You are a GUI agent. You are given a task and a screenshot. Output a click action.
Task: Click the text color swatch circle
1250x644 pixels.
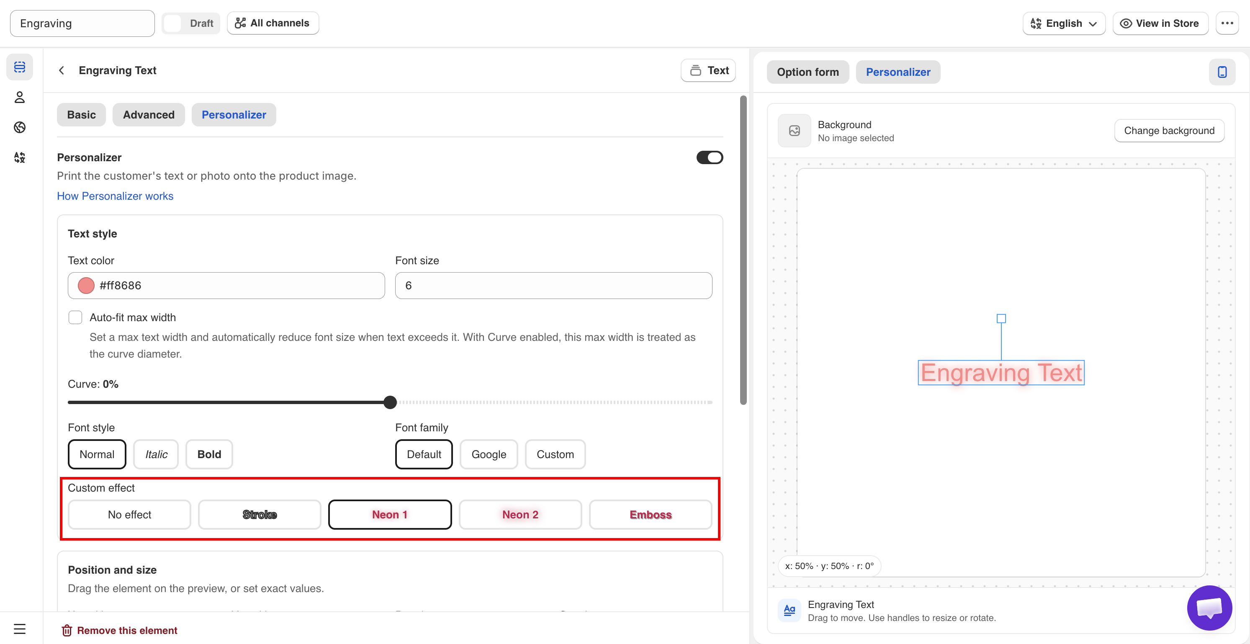point(86,285)
